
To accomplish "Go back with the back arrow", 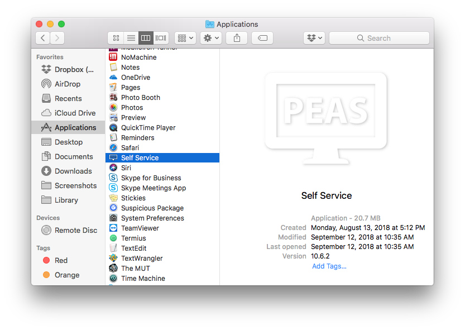I will (42, 38).
